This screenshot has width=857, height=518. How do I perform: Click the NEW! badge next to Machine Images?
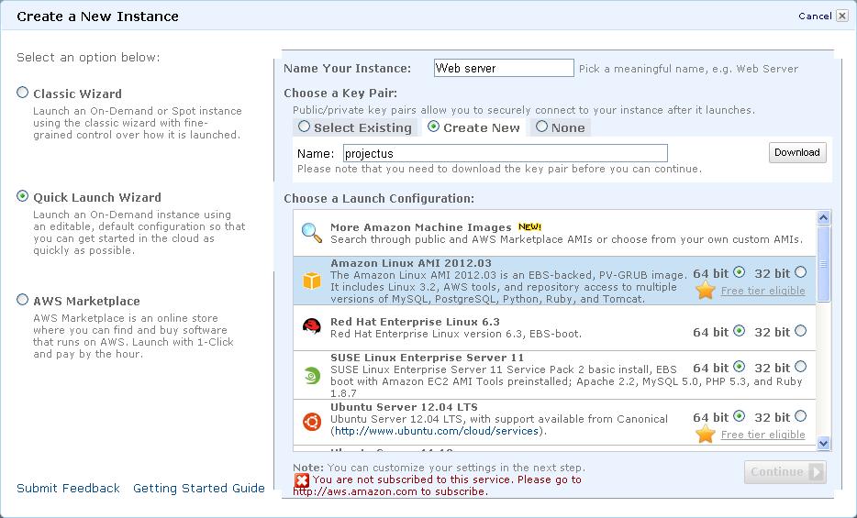pos(529,226)
